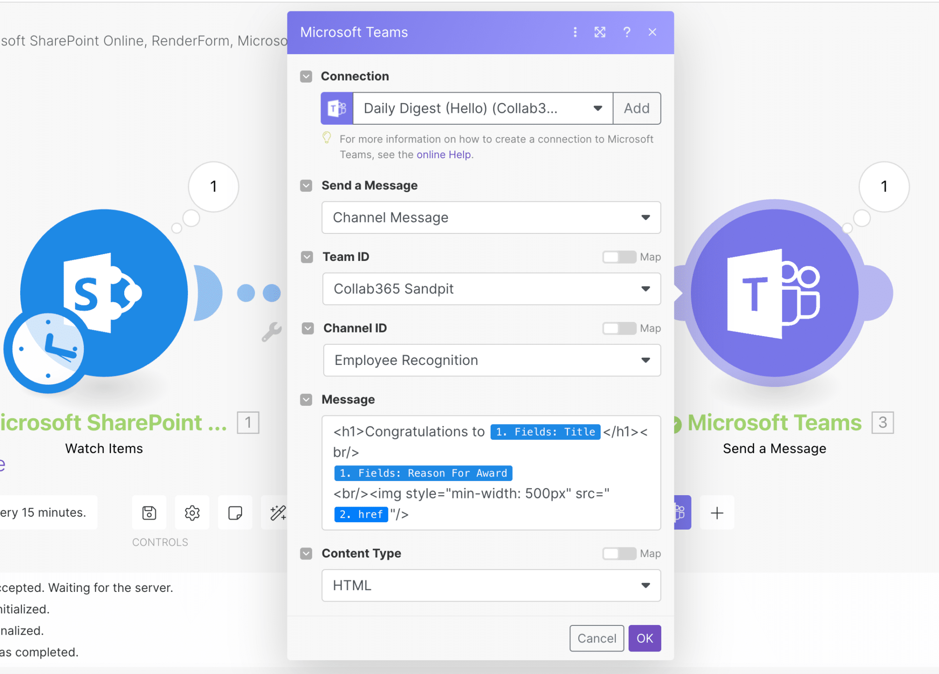Enable Map mode for Content Type
This screenshot has height=674, width=939.
click(619, 553)
